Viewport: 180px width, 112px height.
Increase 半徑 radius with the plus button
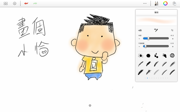coord(173,39)
